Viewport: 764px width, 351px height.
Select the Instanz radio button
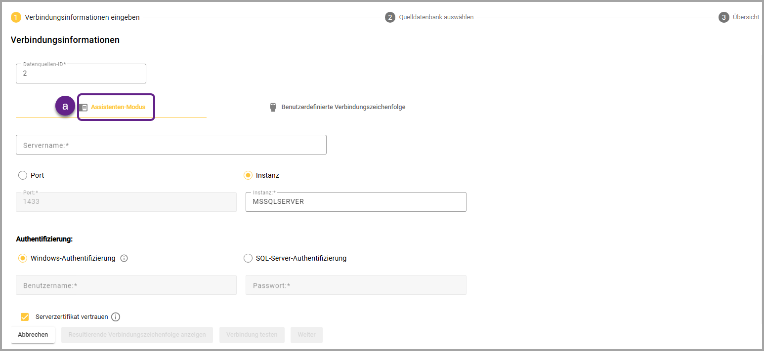click(248, 175)
